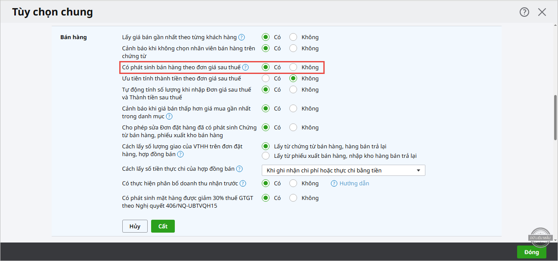This screenshot has height=261, width=558.
Task: Click info icon for 'số tiền thực chi'
Action: (x=239, y=169)
